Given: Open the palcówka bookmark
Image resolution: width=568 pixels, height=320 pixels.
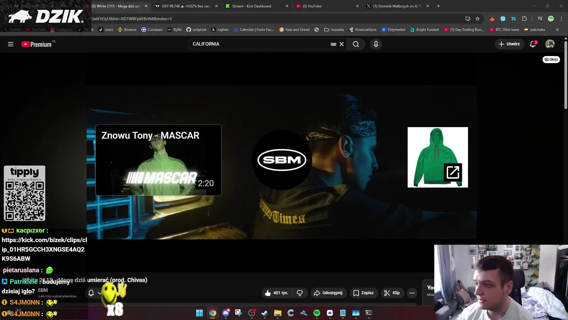Looking at the screenshot, I should [x=534, y=30].
